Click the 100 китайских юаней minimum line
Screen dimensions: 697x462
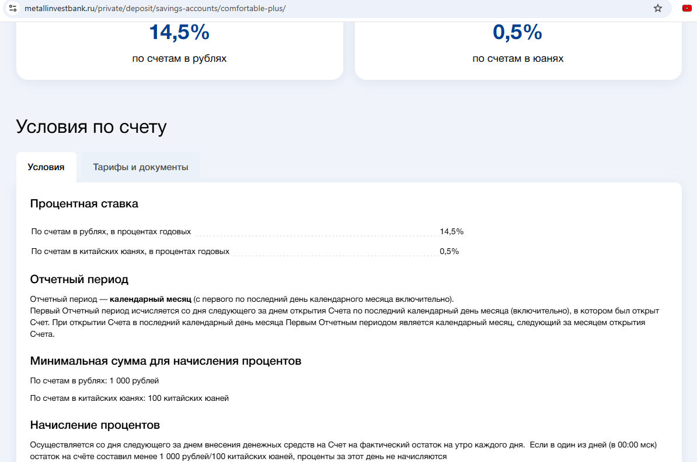point(129,398)
